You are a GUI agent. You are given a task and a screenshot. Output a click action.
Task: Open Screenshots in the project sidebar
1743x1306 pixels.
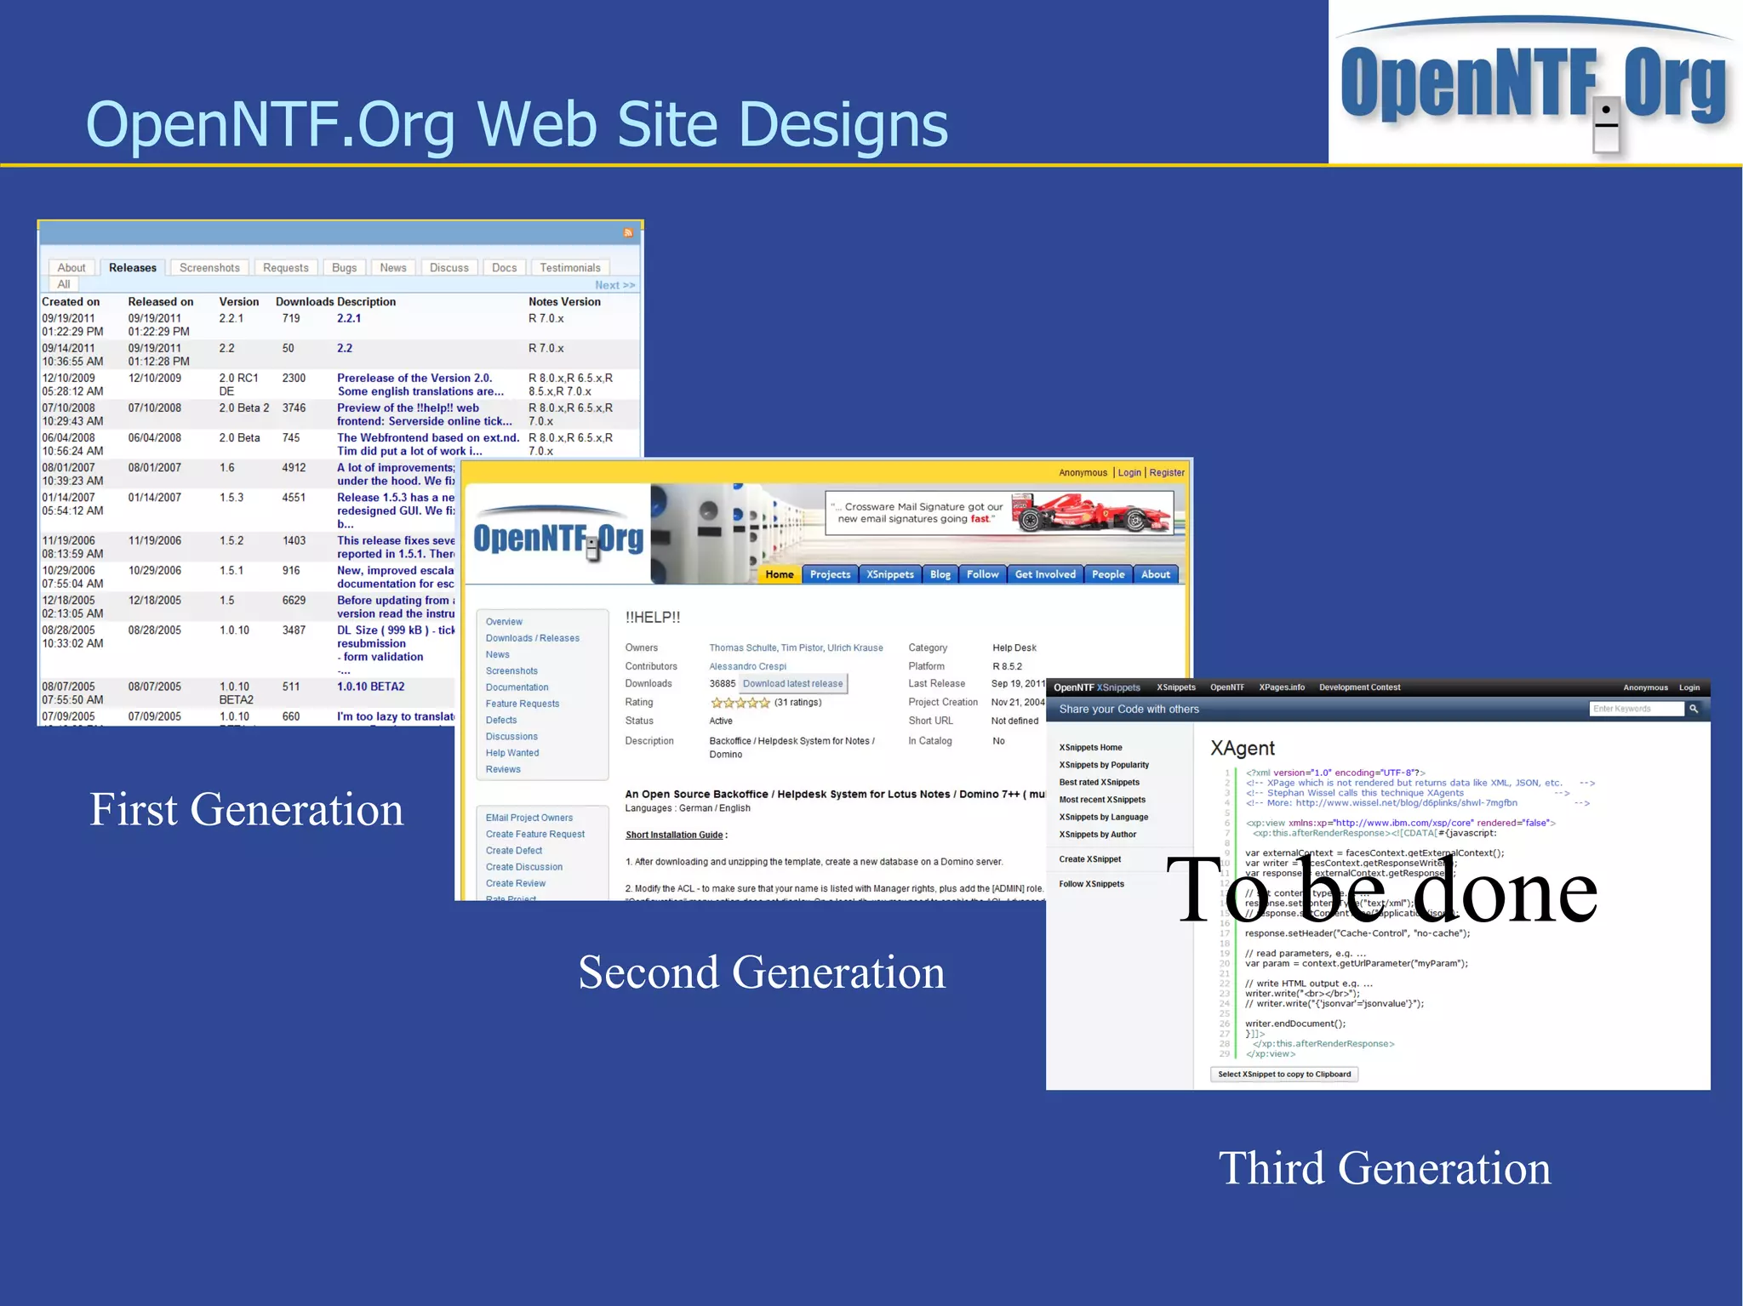511,671
